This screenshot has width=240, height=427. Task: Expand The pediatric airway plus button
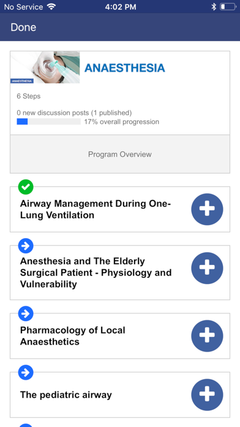[207, 394]
